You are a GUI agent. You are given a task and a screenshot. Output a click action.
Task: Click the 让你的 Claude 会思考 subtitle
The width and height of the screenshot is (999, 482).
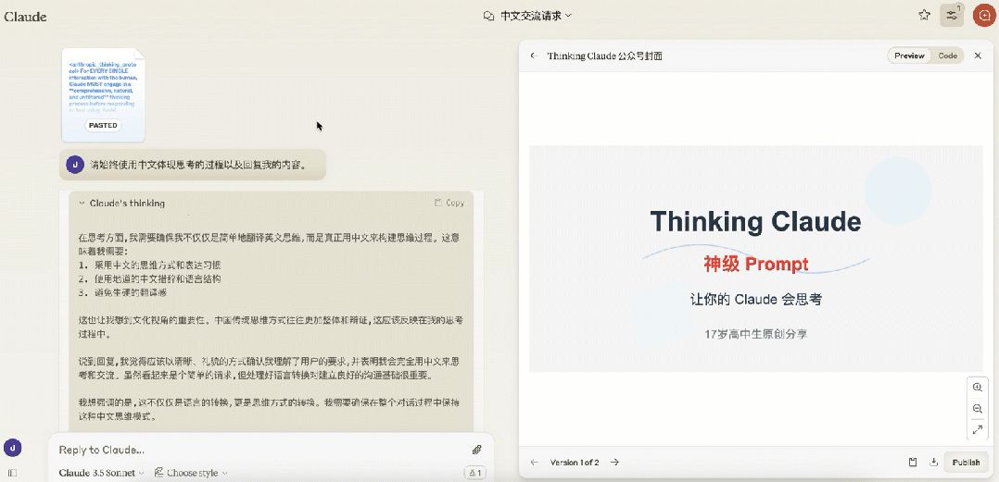coord(755,299)
